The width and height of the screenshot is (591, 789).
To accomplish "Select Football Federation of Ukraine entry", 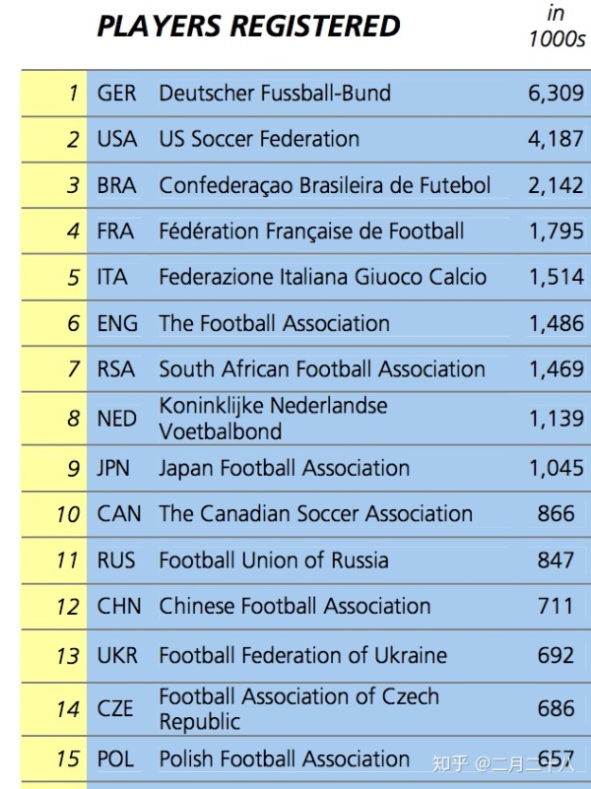I will [302, 655].
